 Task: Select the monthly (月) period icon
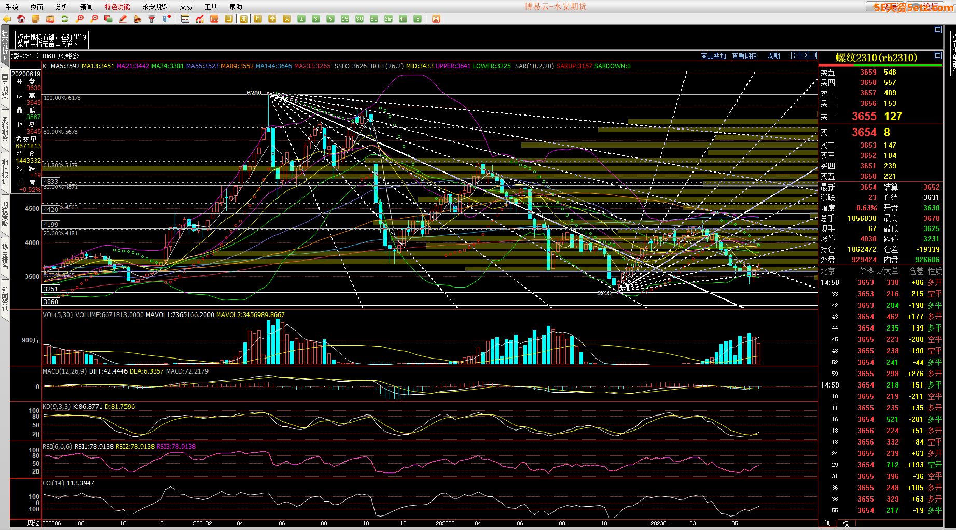click(258, 19)
